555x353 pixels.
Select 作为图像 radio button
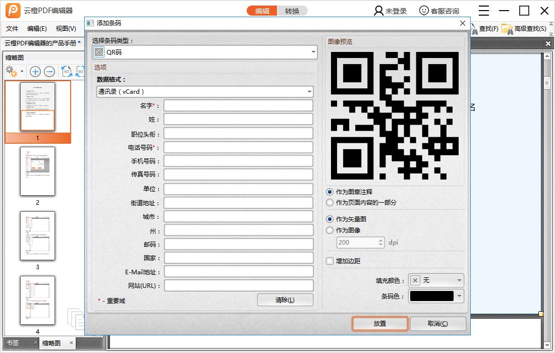pyautogui.click(x=329, y=230)
